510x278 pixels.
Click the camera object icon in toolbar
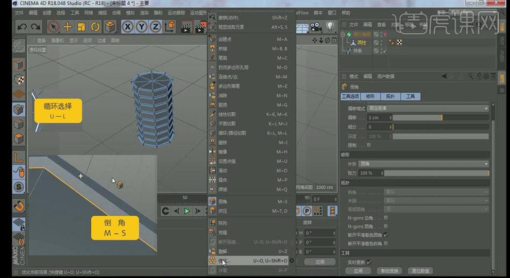pos(315,27)
